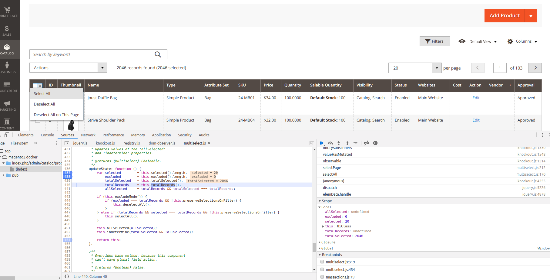This screenshot has height=280, width=550.
Task: Deactivate all breakpoints
Action: click(x=367, y=143)
